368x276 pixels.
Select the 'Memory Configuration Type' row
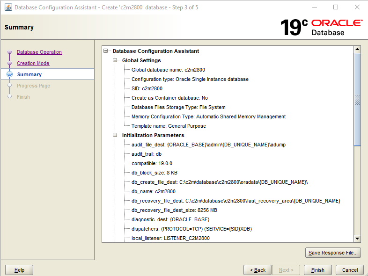[208, 116]
